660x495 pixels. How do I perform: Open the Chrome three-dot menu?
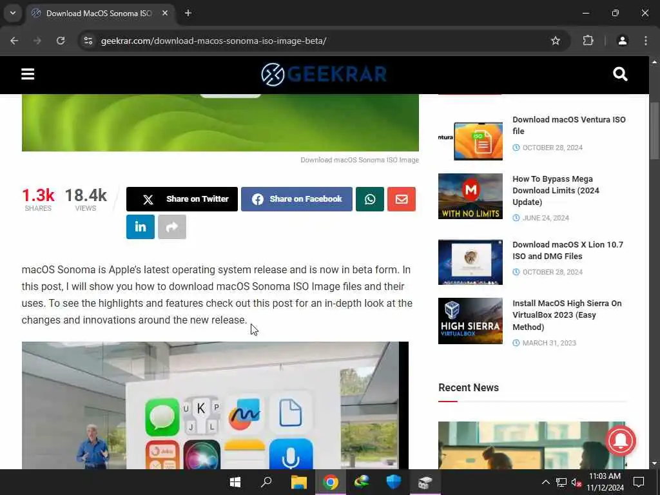pyautogui.click(x=646, y=41)
